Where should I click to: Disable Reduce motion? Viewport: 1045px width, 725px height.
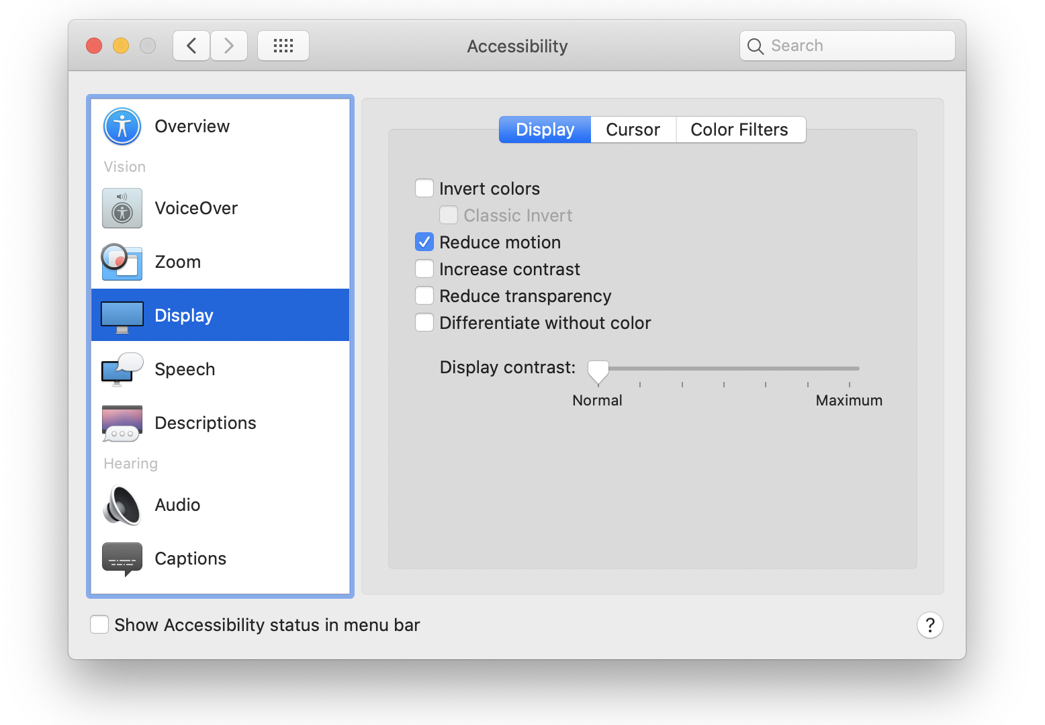point(424,242)
